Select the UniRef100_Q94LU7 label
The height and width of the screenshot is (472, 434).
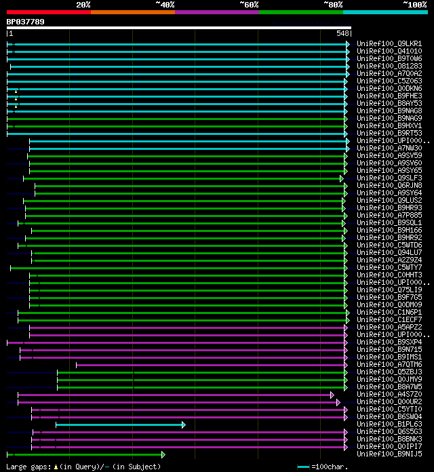point(389,252)
